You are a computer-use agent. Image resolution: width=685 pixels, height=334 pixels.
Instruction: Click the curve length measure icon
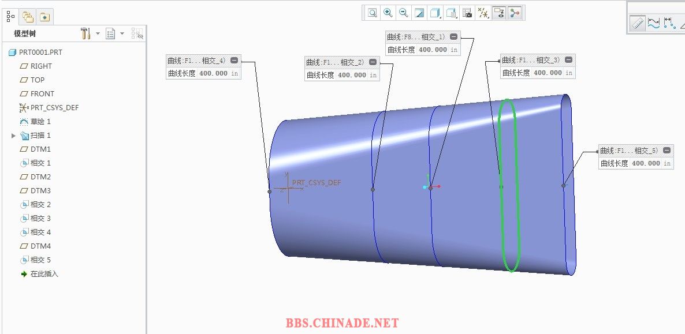654,23
